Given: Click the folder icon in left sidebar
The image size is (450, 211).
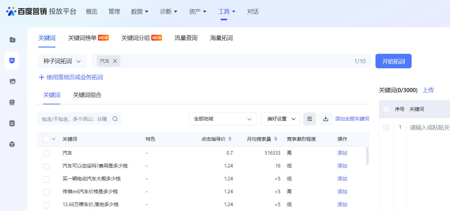Looking at the screenshot, I should [12, 40].
